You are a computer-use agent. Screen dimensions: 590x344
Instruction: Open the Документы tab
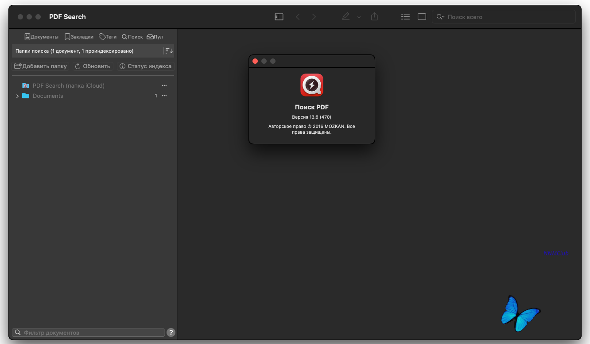42,37
